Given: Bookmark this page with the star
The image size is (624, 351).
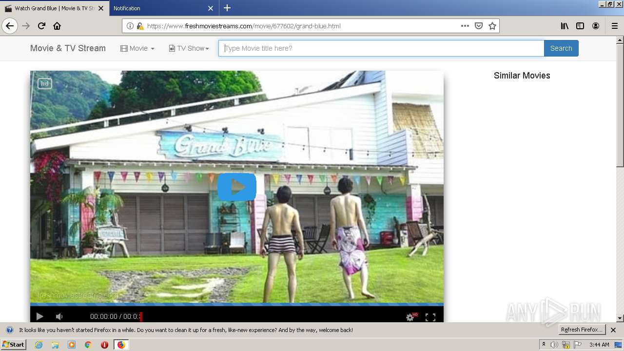Looking at the screenshot, I should pyautogui.click(x=492, y=26).
